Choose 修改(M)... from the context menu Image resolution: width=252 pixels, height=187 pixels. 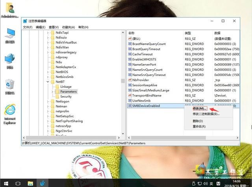(200, 109)
